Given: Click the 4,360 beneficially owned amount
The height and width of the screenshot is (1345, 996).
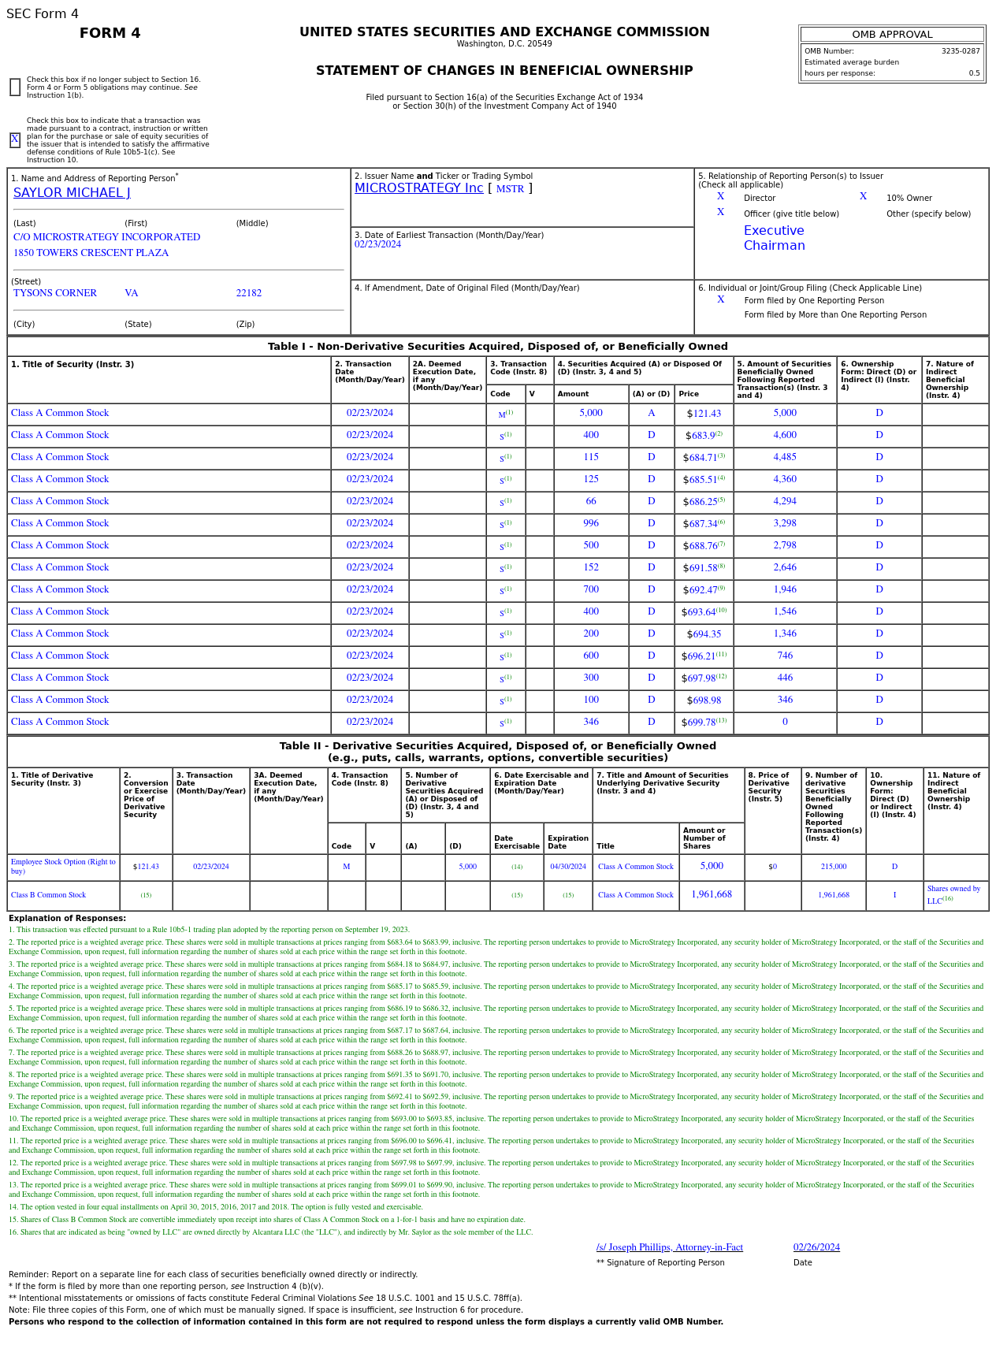Looking at the screenshot, I should pos(785,479).
